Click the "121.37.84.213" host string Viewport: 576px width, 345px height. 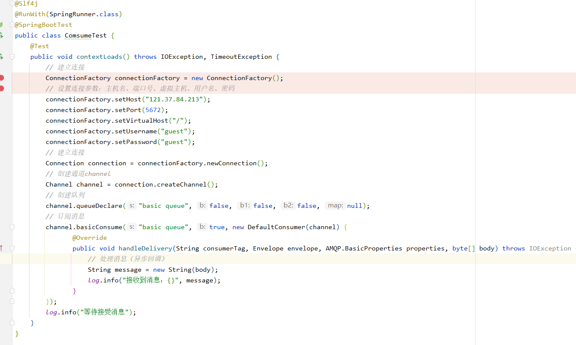point(176,99)
